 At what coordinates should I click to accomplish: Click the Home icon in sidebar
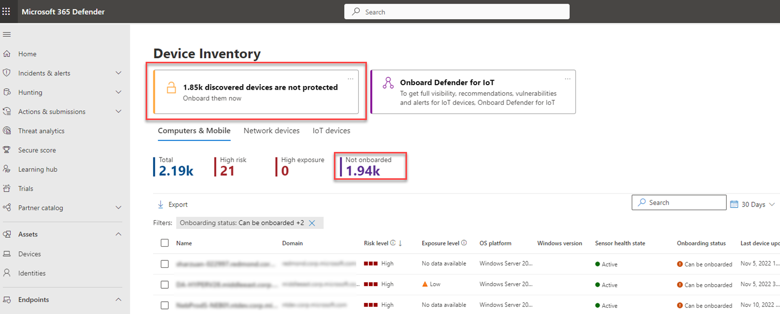point(7,54)
